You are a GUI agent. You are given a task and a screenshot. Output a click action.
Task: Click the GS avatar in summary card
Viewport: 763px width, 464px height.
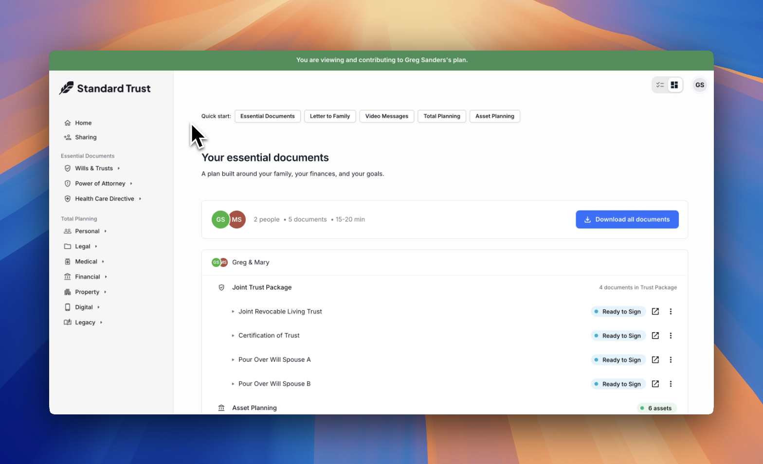coord(220,219)
